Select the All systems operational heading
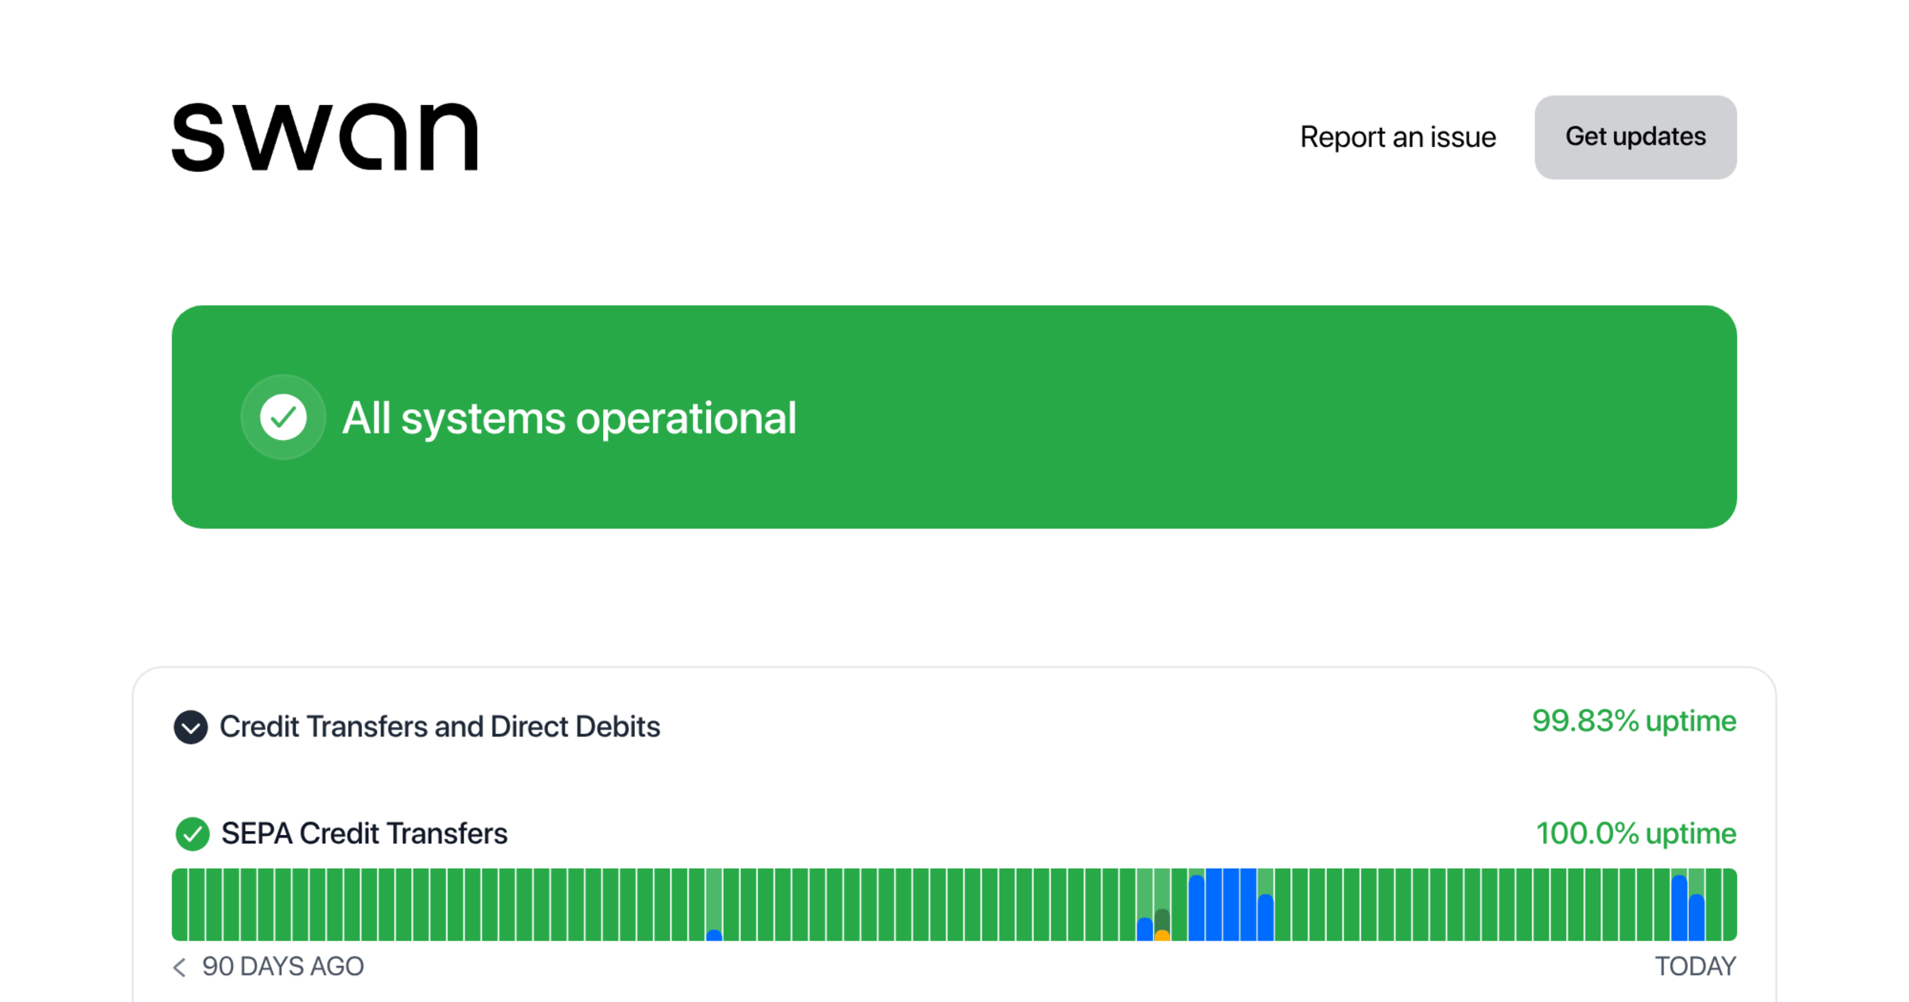 569,417
